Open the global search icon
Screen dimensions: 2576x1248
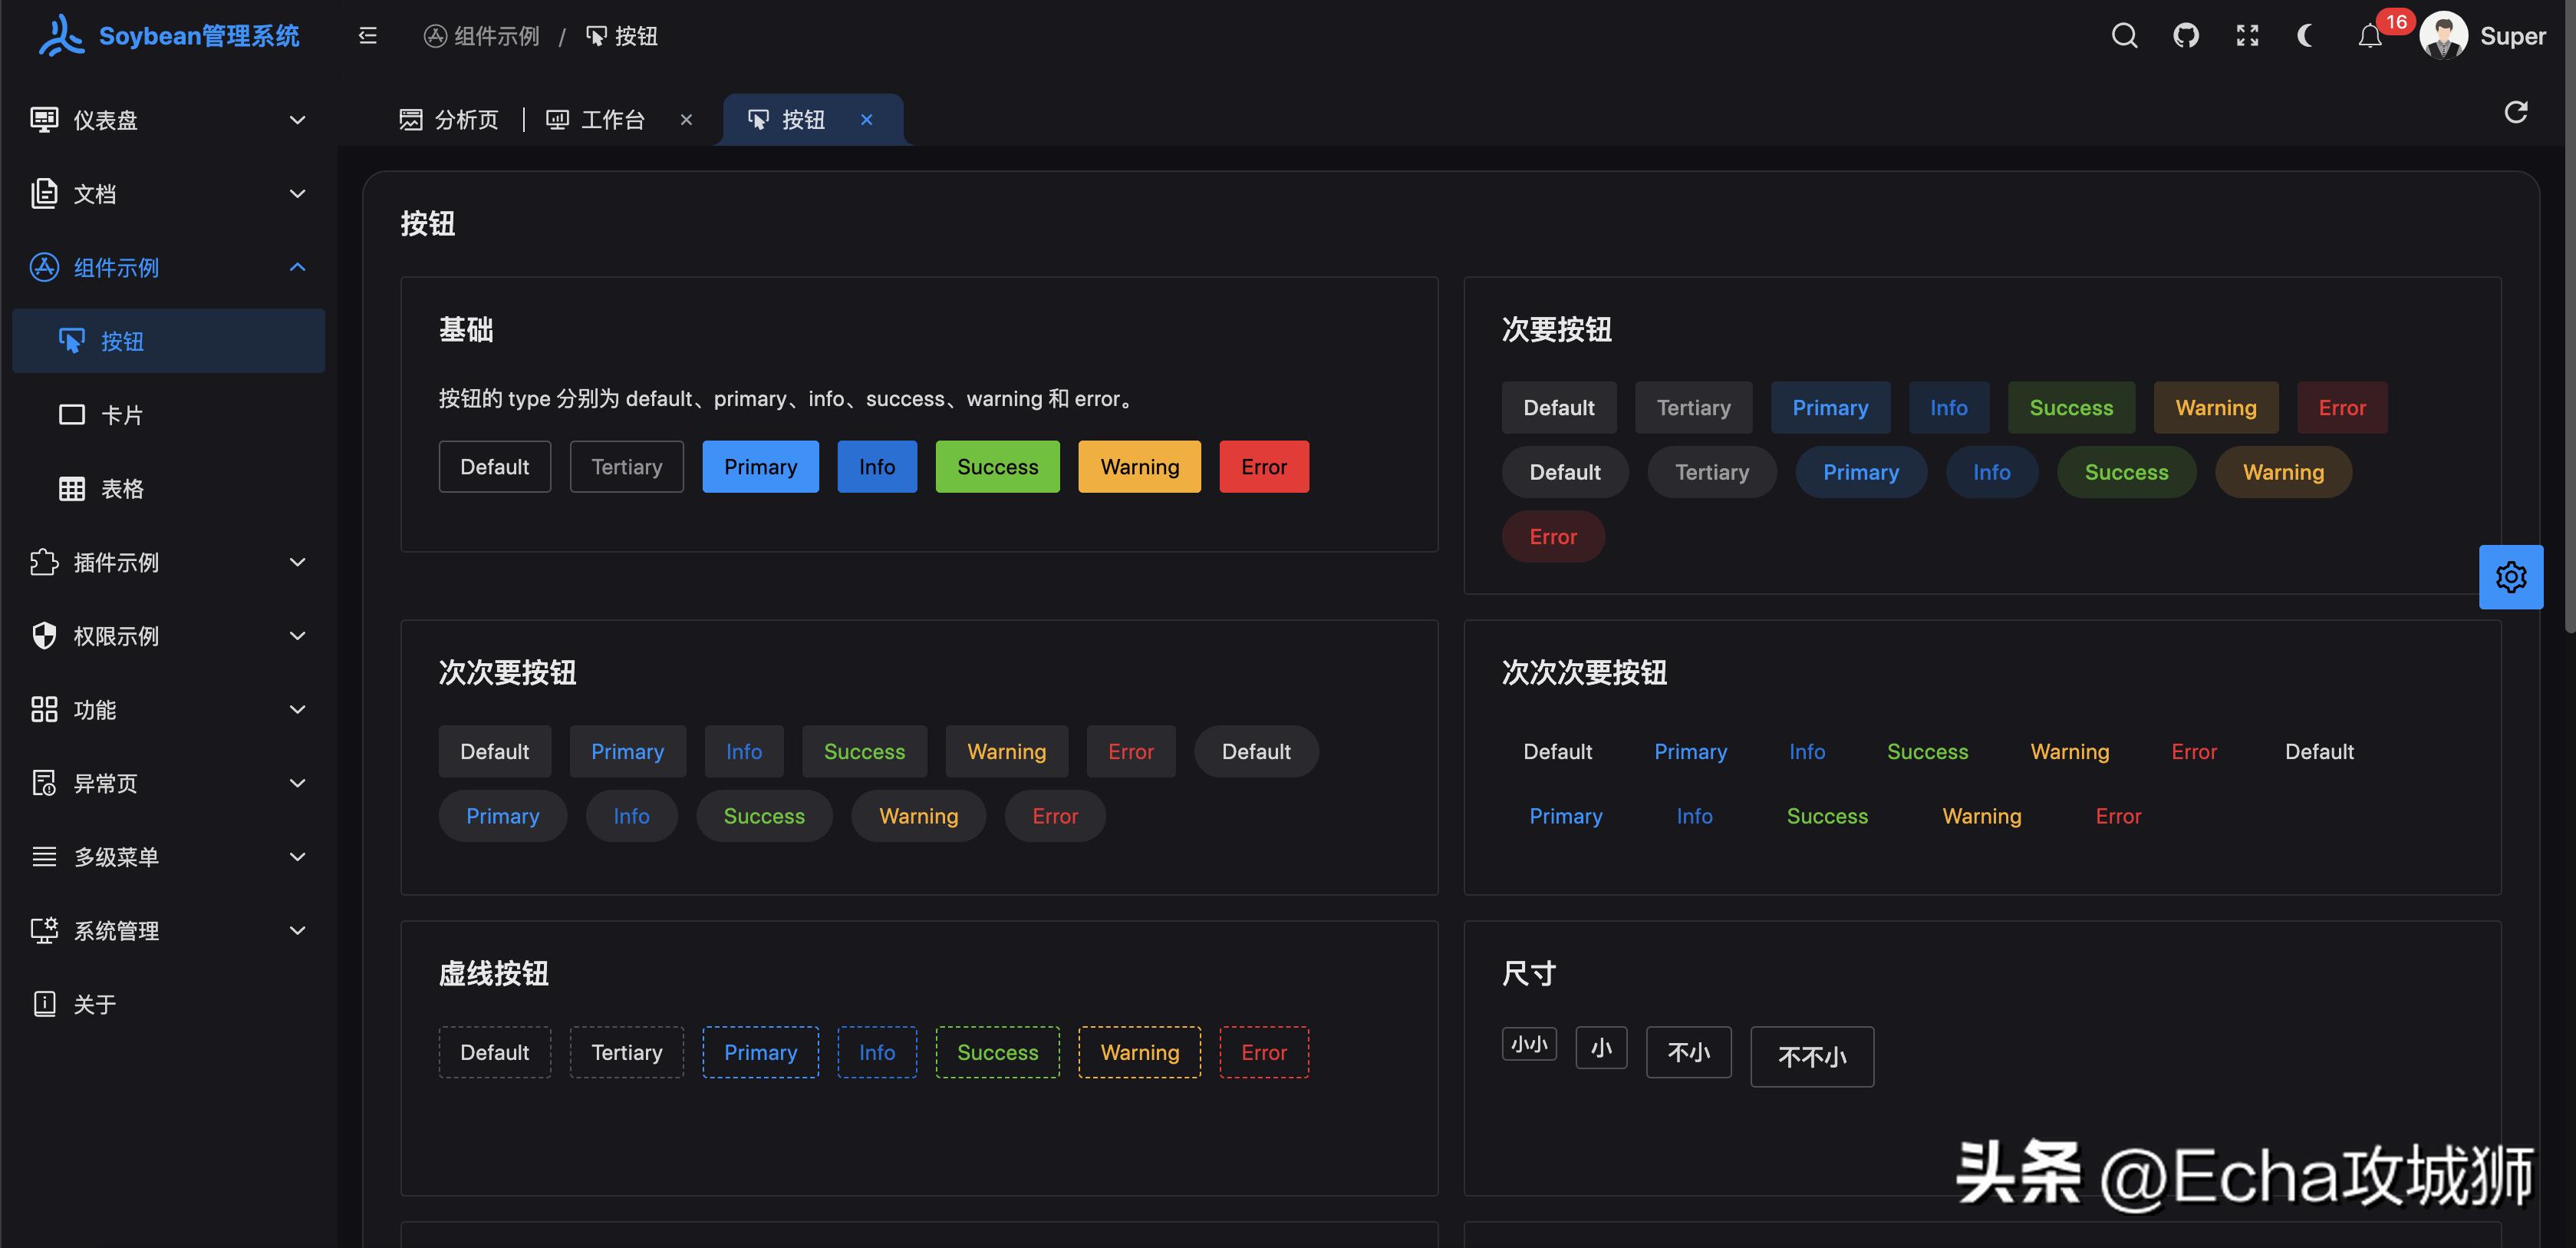(x=2124, y=36)
